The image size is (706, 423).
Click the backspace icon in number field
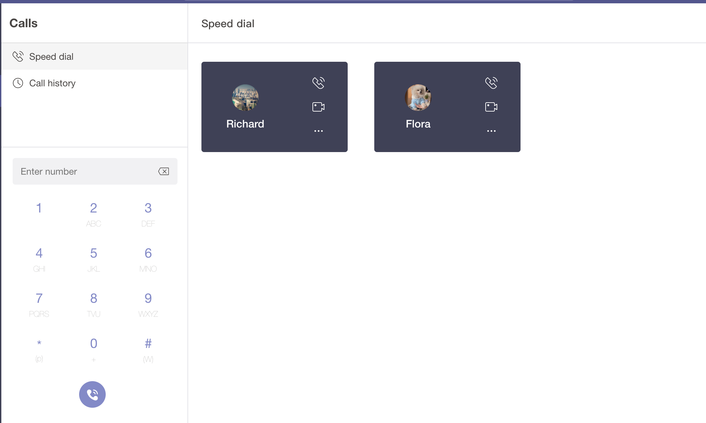[164, 171]
